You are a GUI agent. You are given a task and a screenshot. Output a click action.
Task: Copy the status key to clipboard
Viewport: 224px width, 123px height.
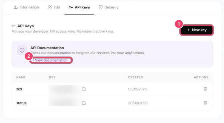pos(84,103)
